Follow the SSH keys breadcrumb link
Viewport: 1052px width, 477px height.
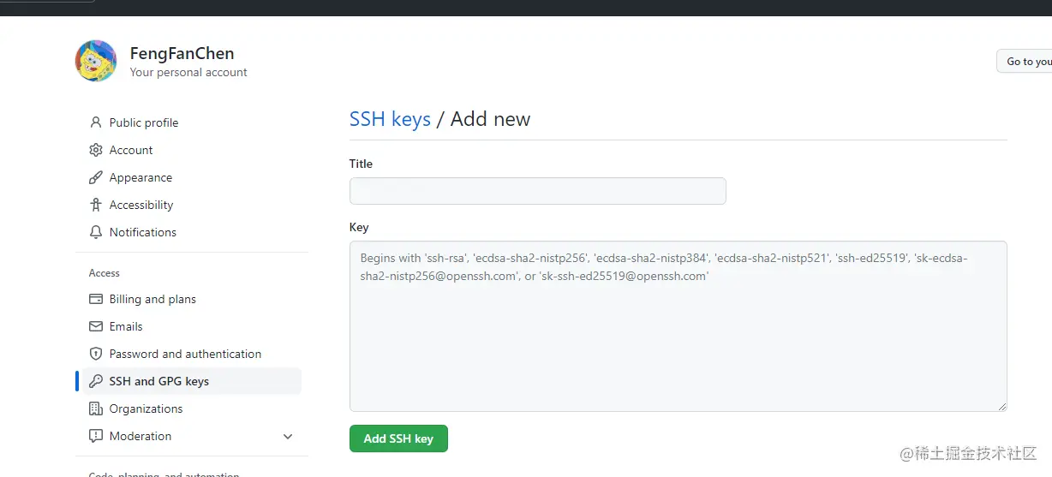tap(390, 119)
